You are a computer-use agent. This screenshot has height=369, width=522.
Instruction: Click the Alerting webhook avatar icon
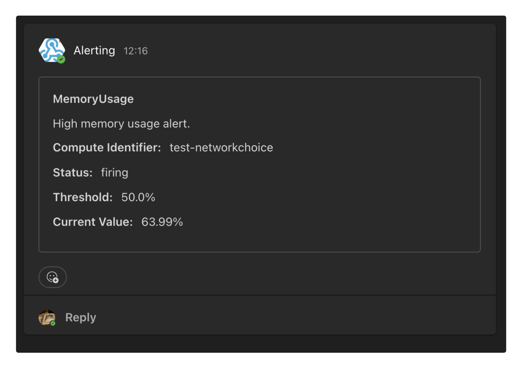coord(51,50)
